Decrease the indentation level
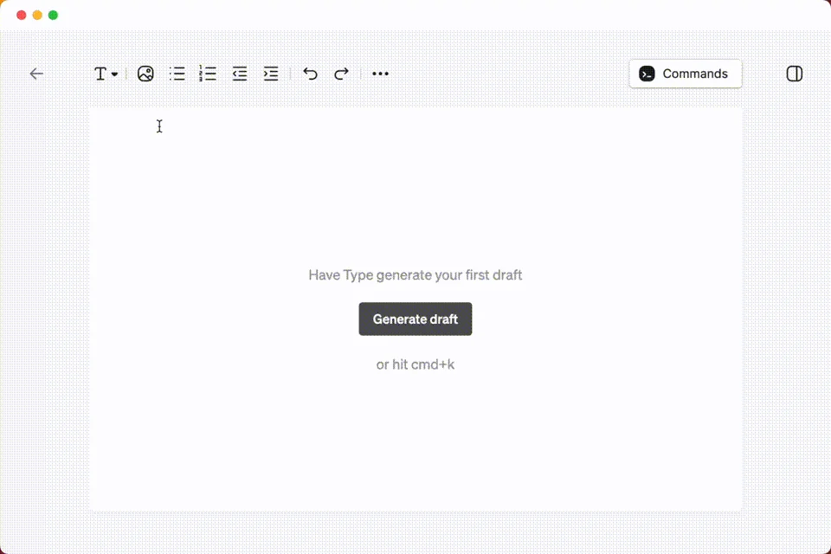Viewport: 831px width, 554px height. pos(239,74)
